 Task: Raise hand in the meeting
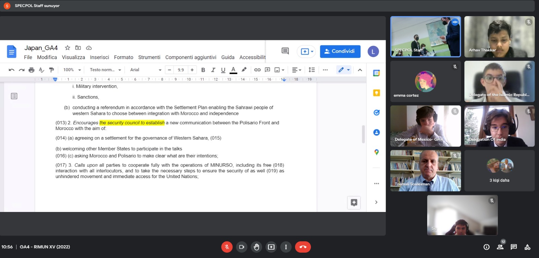(x=256, y=247)
